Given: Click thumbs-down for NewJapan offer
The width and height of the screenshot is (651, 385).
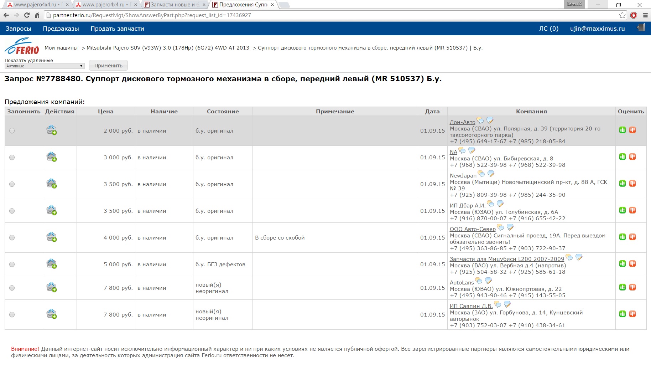Looking at the screenshot, I should tap(632, 184).
